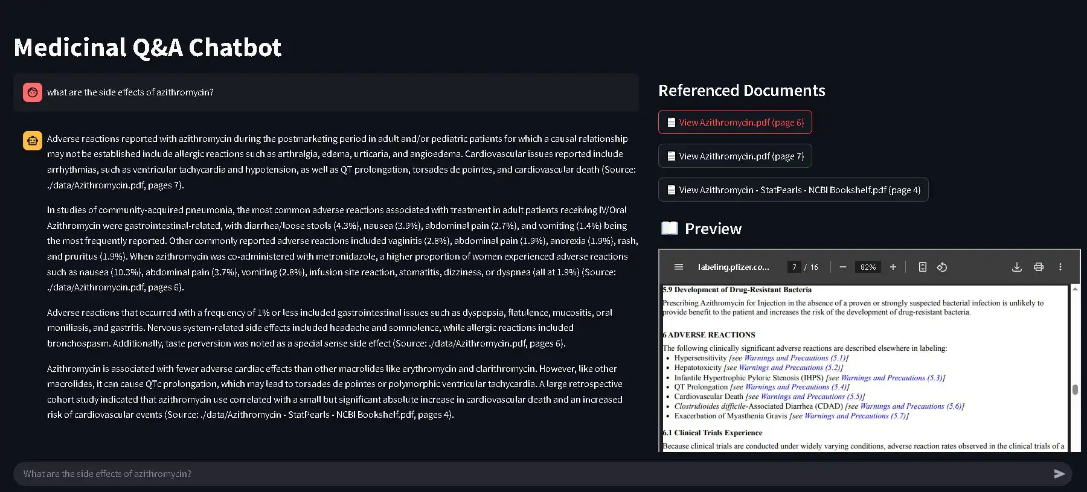Follow the Warnings and Precautions (5.1) link
Viewport: 1087px width, 492px height.
pos(794,358)
